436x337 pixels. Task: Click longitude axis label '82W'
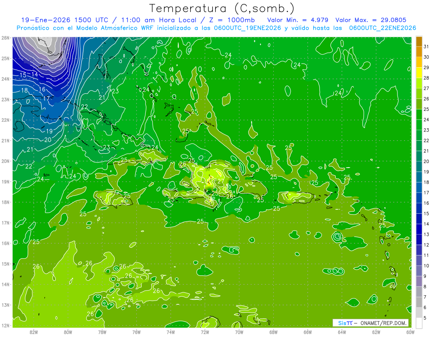click(x=34, y=332)
